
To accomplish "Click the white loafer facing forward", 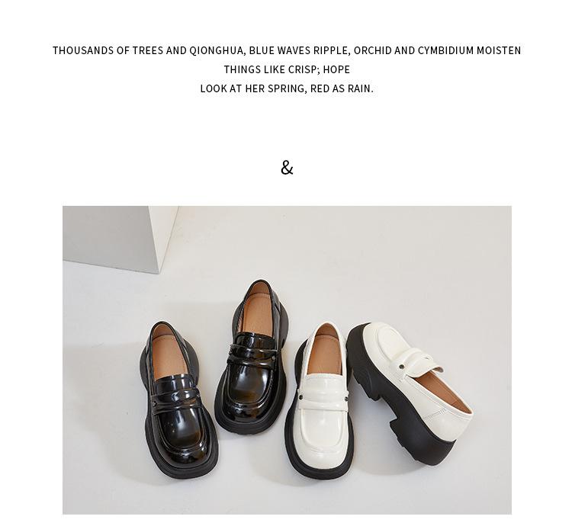I will [320, 400].
